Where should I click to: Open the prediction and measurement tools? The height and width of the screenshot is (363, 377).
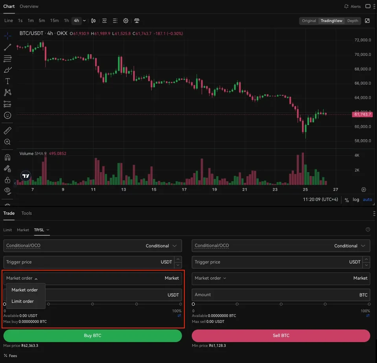click(x=7, y=104)
